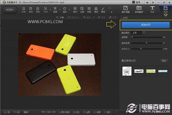This screenshot has width=172, height=115.
Task: Adjust the 透明度 opacity slider
Action: pyautogui.click(x=146, y=37)
